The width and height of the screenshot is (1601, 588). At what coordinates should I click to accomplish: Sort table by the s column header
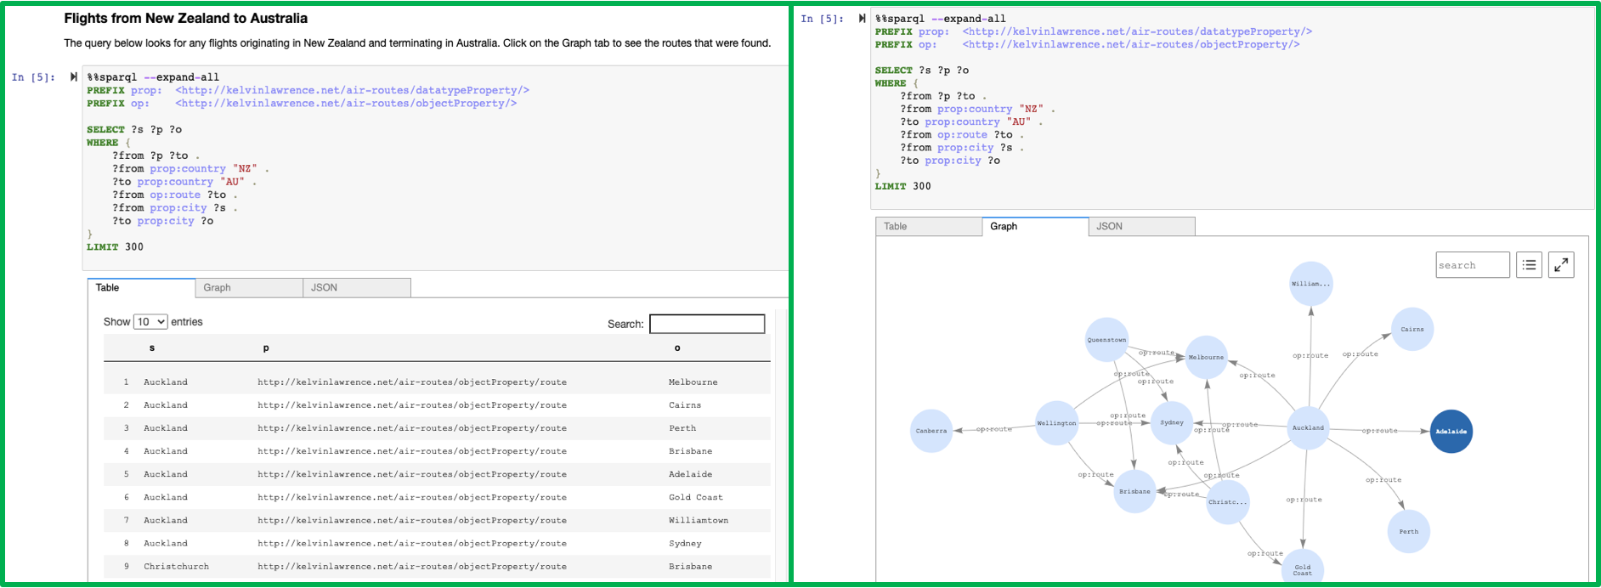click(152, 348)
